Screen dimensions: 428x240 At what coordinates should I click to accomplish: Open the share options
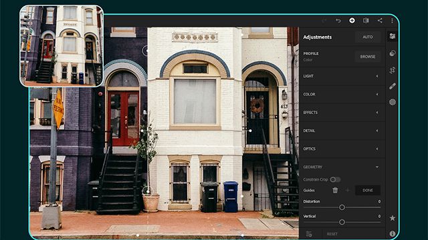tap(380, 21)
